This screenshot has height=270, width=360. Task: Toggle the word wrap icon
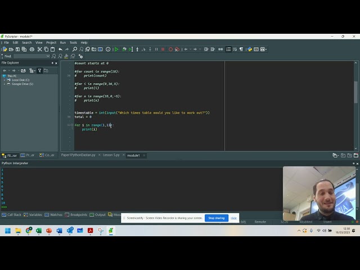click(x=235, y=49)
